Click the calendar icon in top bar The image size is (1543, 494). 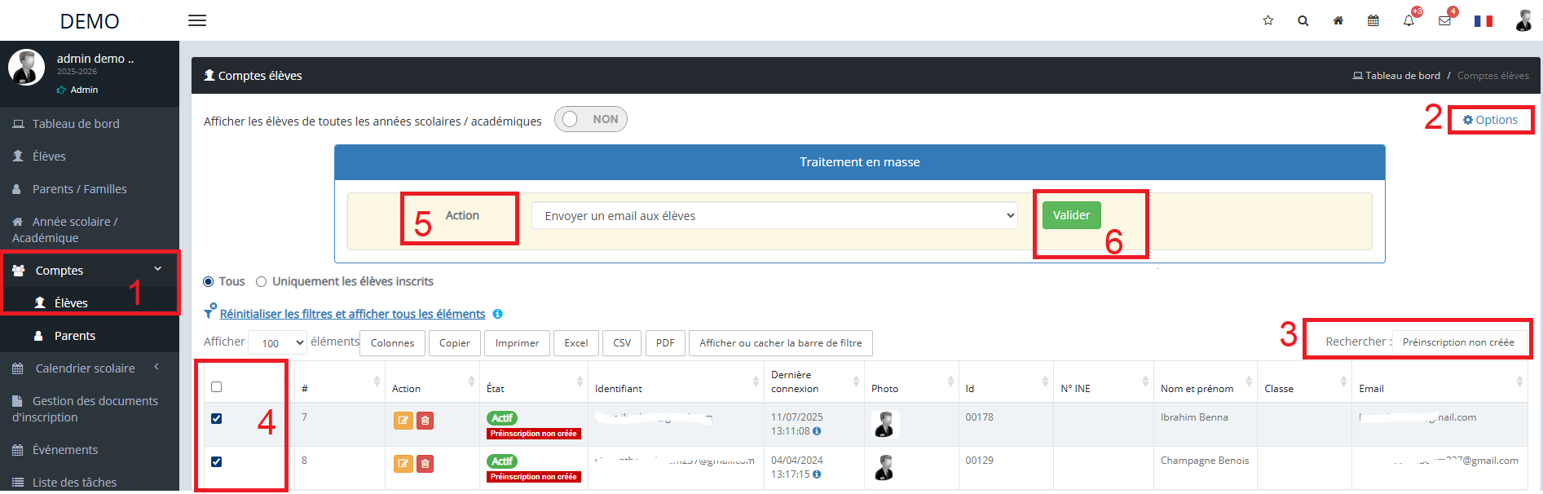[x=1373, y=20]
